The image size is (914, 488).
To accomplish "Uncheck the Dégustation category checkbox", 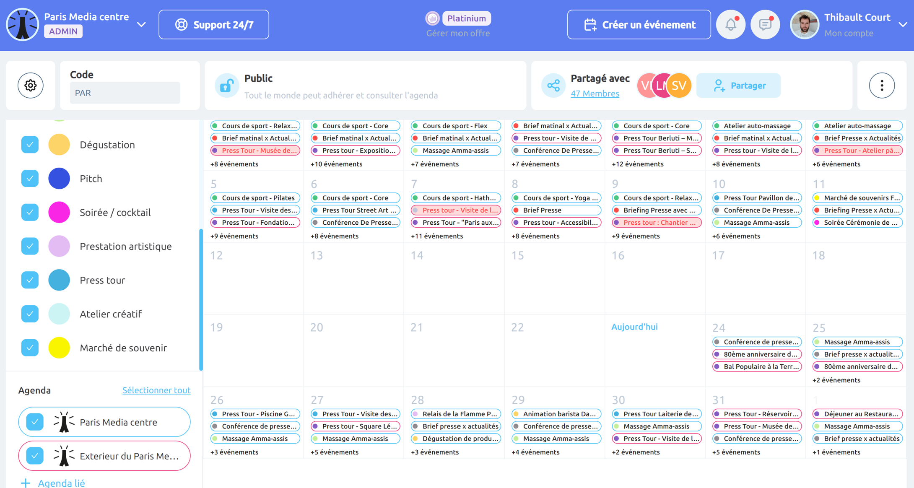I will coord(30,145).
